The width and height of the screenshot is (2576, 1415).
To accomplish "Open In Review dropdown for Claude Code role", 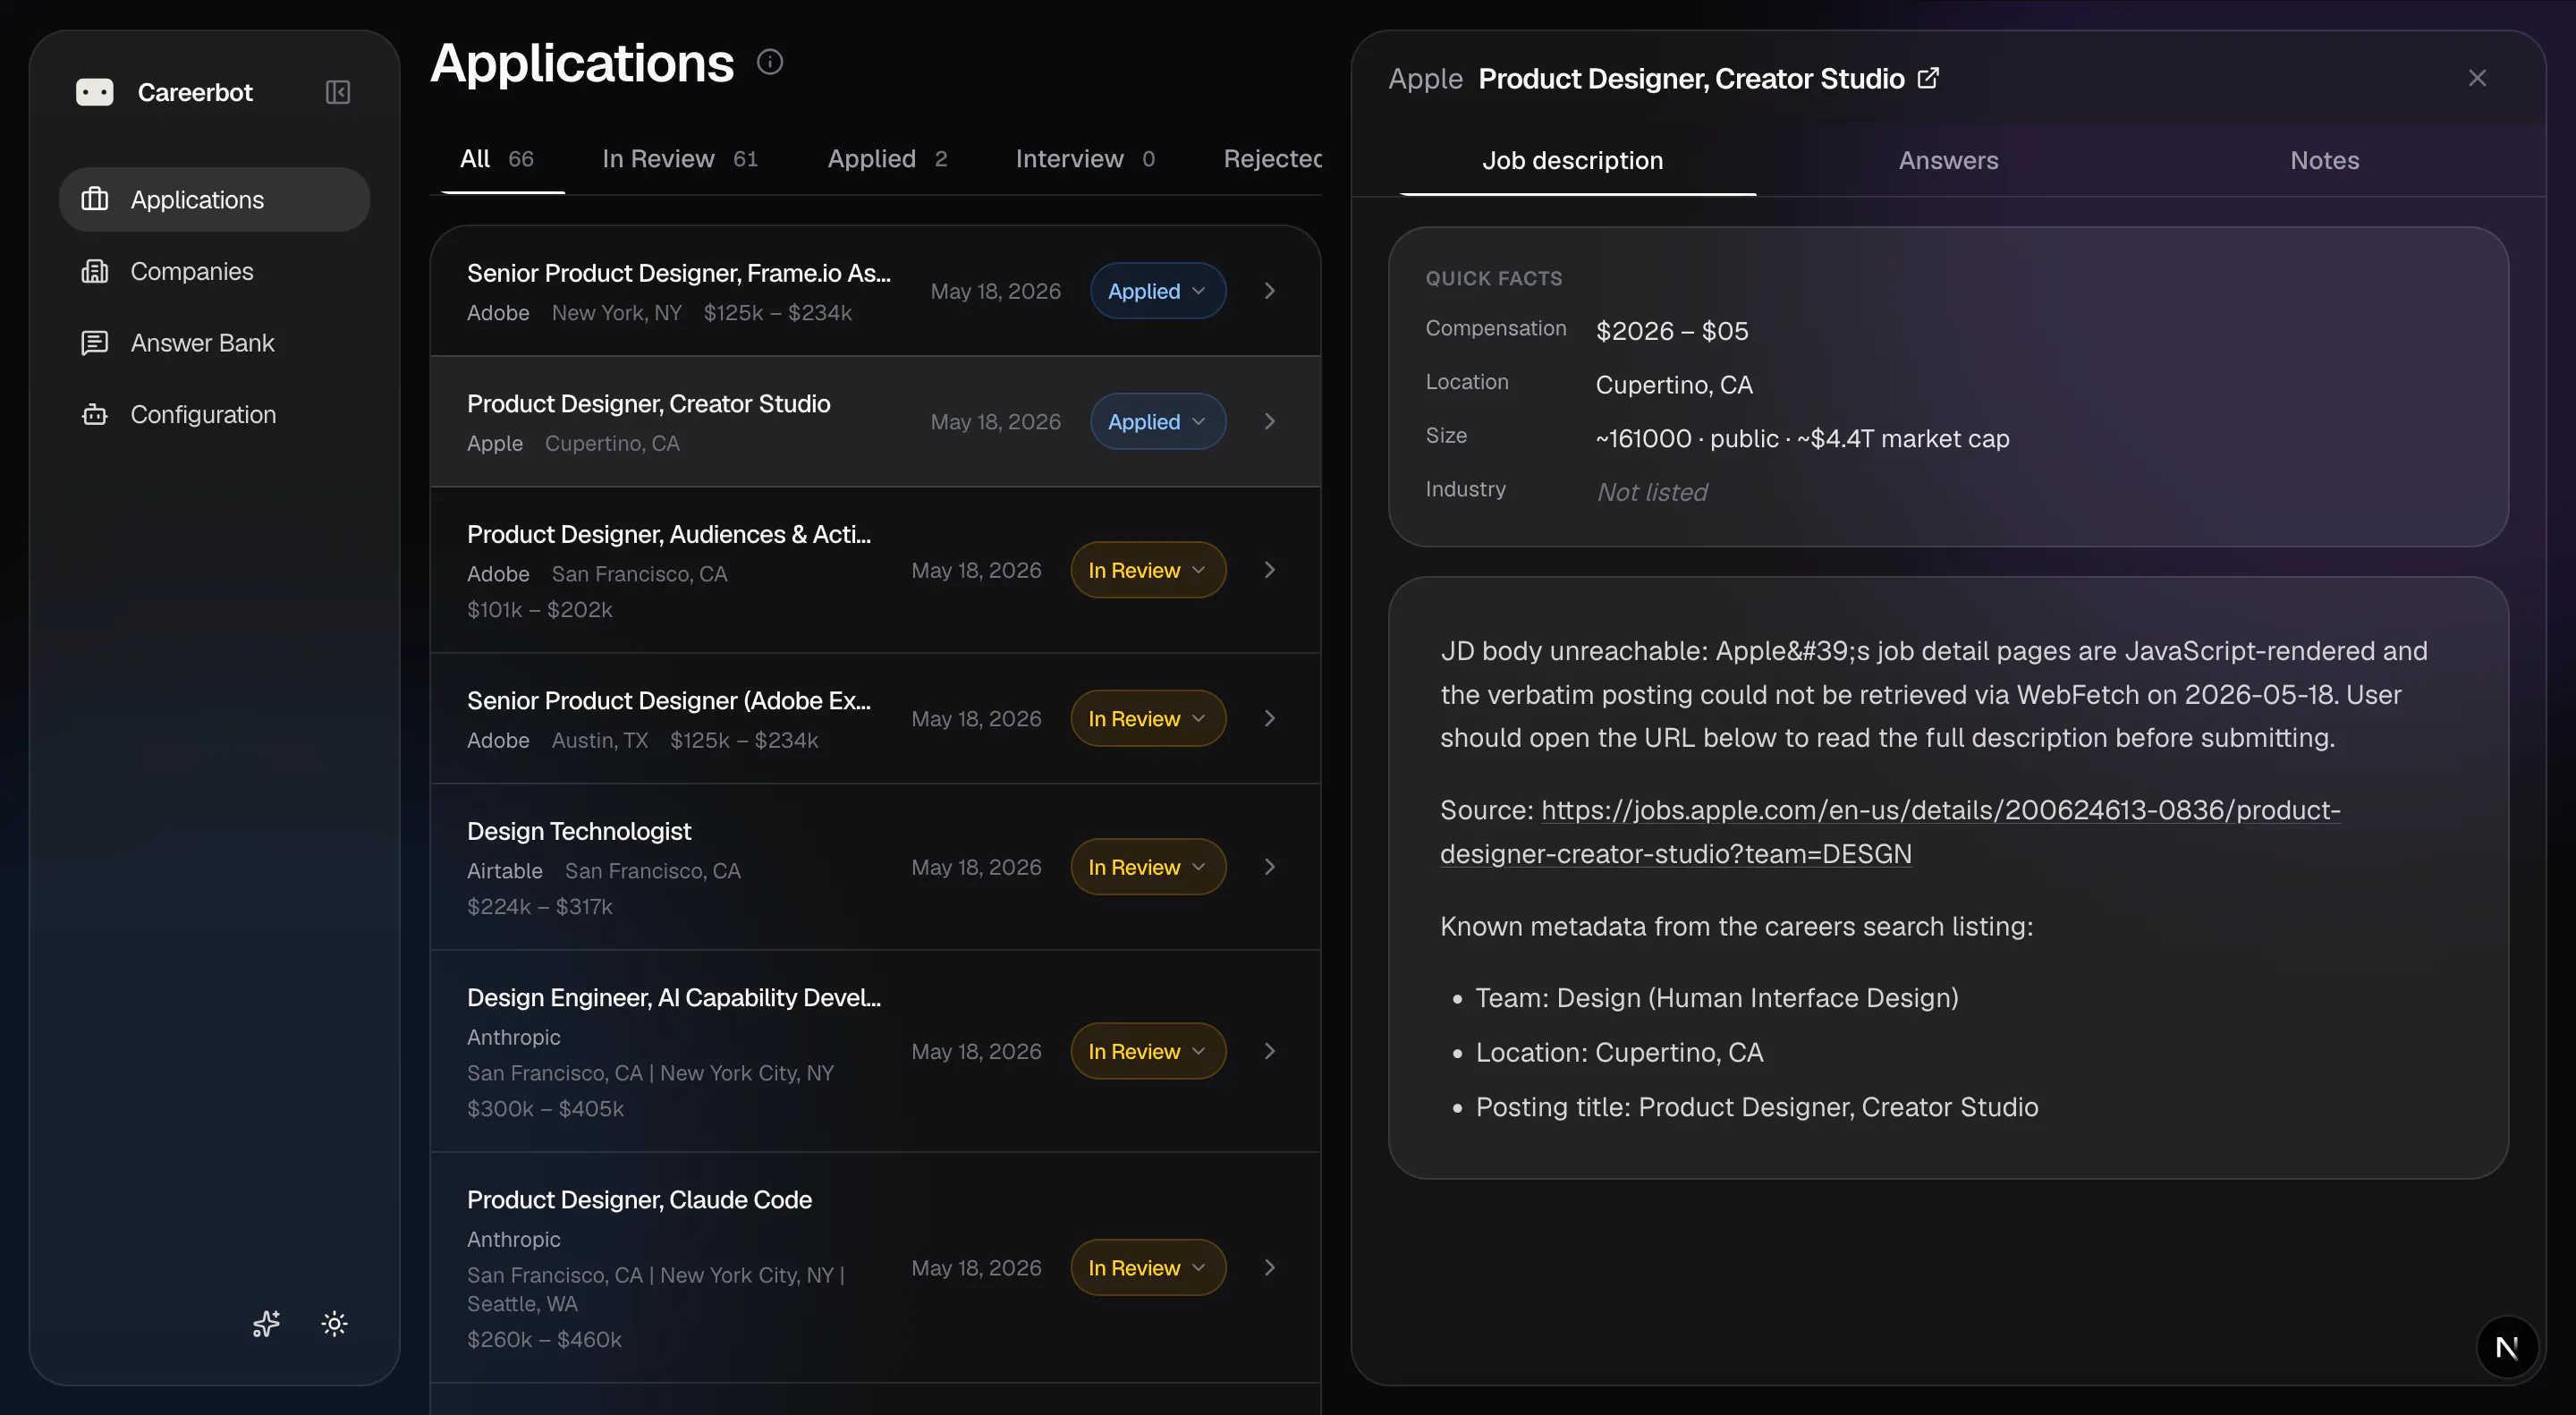I will tap(1148, 1267).
